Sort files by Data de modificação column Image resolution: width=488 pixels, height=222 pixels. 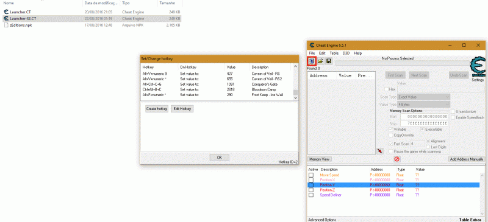click(x=101, y=3)
